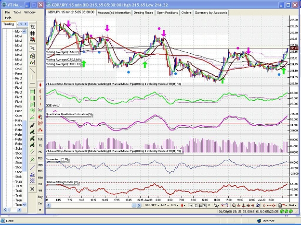This screenshot has width=301, height=225.
Task: Click the zoom in magnifier on bottom toolbar
Action: [x=234, y=205]
